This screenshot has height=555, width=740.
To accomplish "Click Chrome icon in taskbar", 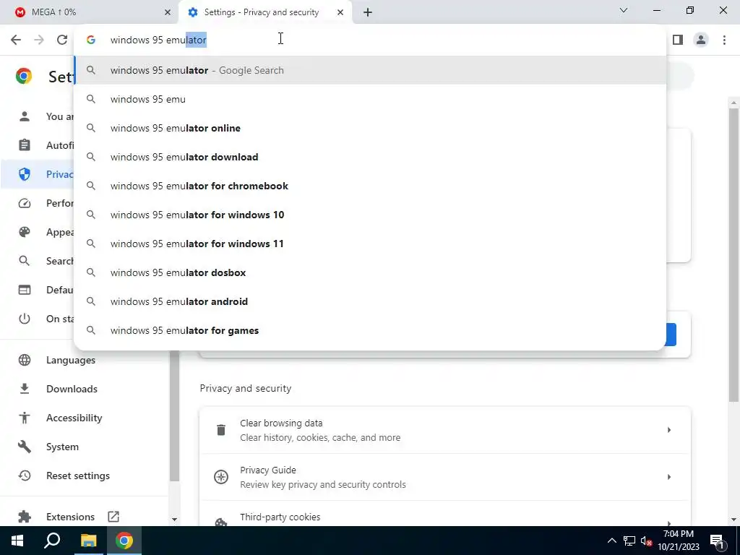I will tap(124, 541).
